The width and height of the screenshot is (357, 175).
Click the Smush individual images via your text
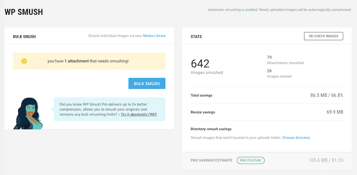[115, 36]
